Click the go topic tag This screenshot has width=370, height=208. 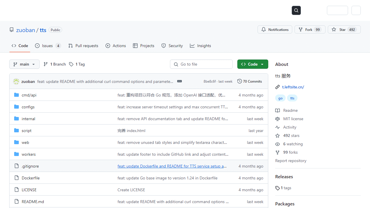pos(280,98)
